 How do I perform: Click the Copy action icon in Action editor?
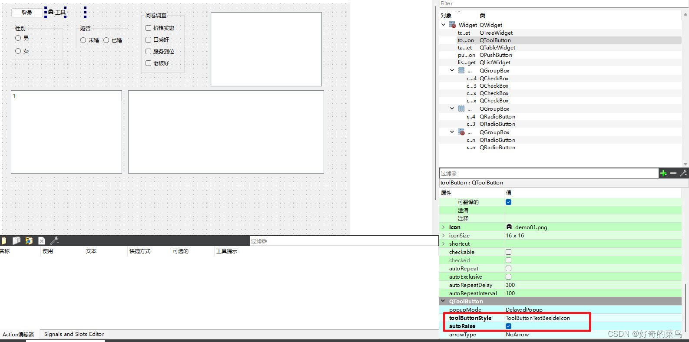point(17,240)
